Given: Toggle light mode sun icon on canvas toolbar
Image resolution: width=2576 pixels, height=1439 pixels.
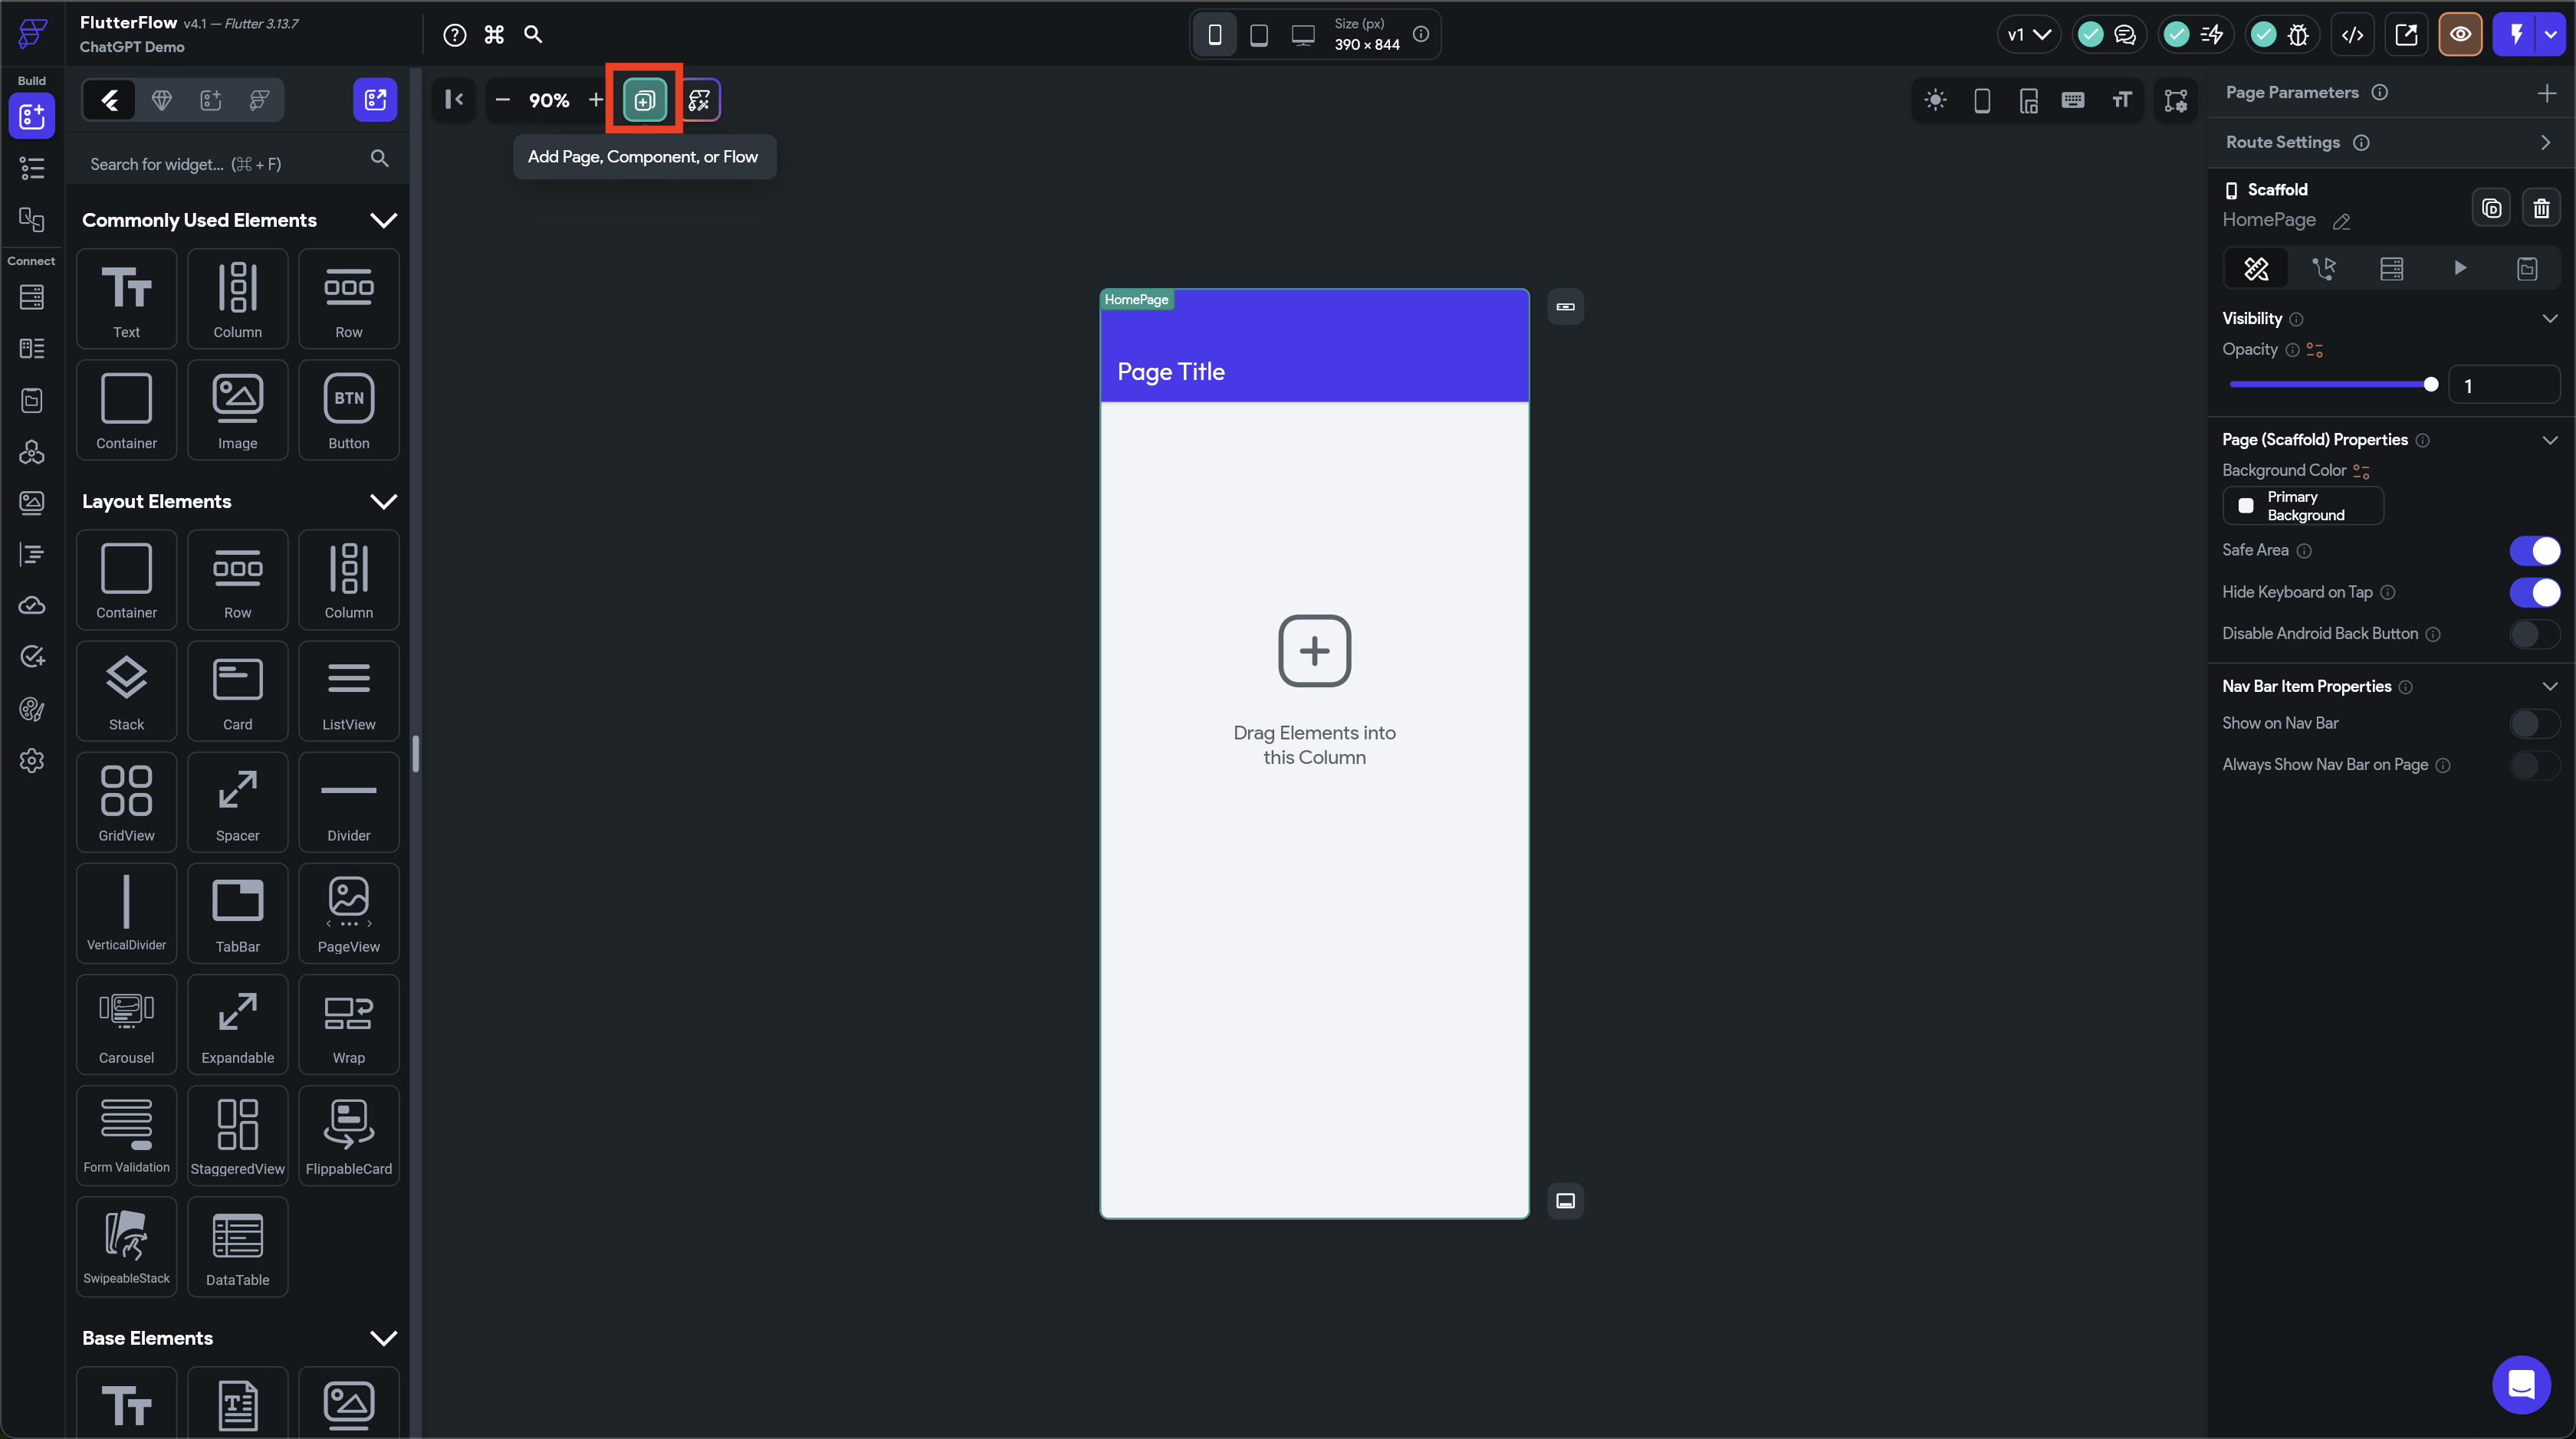Looking at the screenshot, I should (1935, 100).
